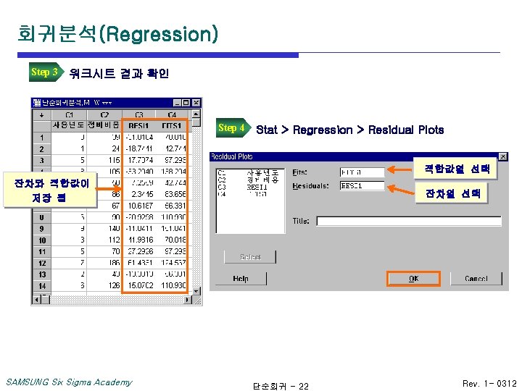522x391 pixels.
Task: Select worksheet row header 2
Action: click(x=41, y=149)
